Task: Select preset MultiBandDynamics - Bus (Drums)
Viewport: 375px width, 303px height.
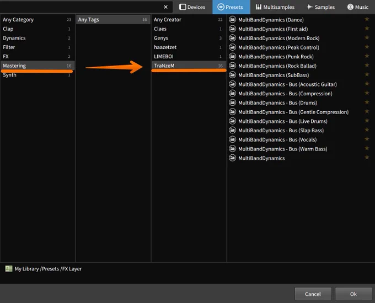Action: pos(277,103)
